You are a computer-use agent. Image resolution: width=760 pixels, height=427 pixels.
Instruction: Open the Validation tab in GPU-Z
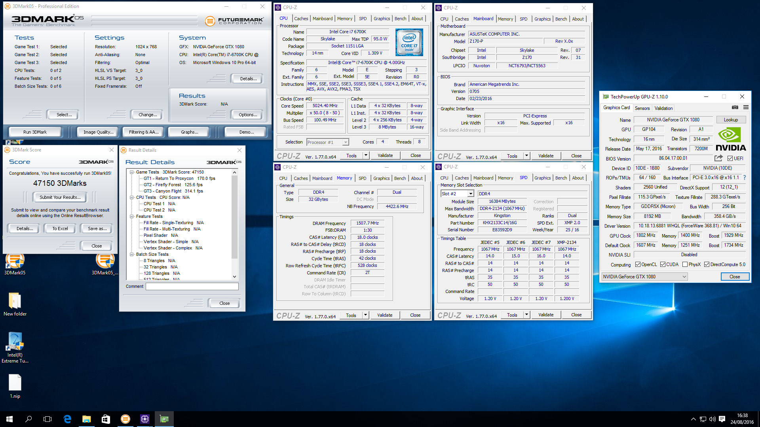coord(663,108)
